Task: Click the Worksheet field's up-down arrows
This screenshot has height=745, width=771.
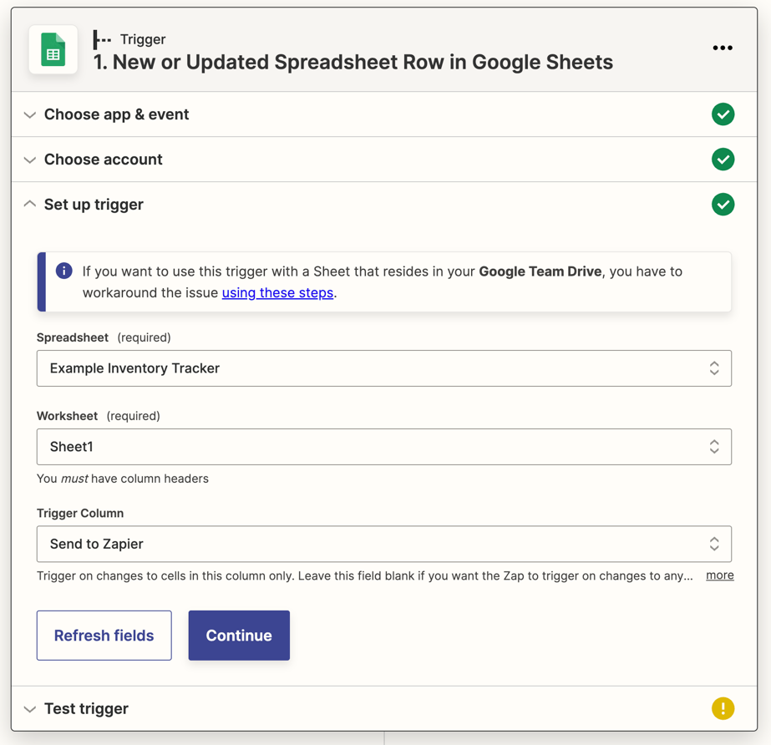Action: point(714,447)
